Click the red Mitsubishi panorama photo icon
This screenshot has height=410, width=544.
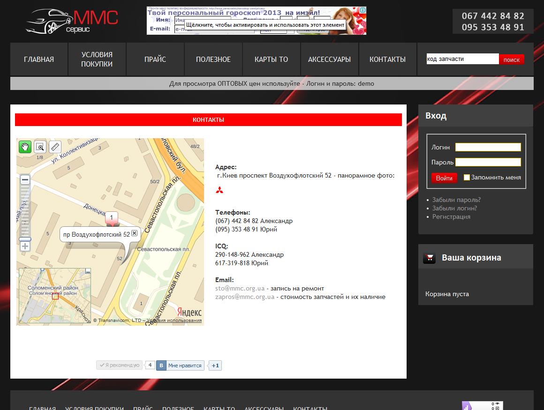[219, 190]
